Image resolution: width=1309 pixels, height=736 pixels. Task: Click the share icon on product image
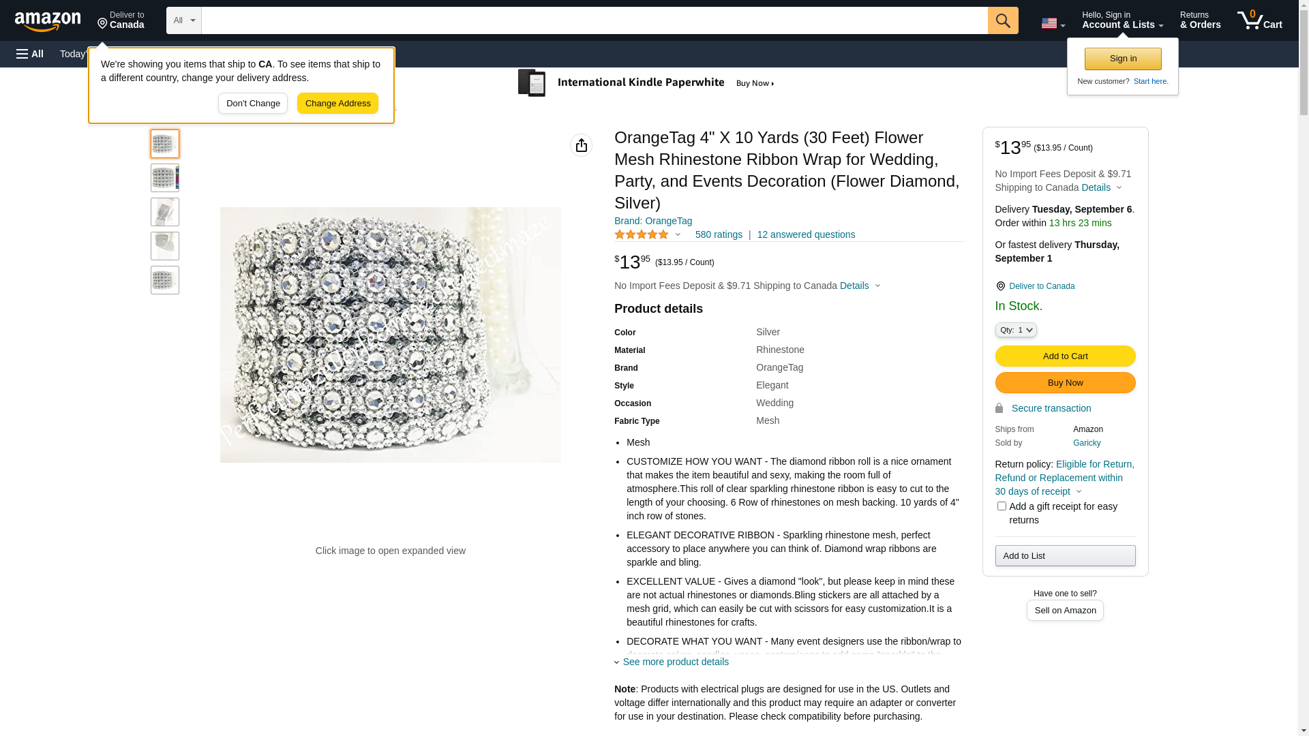(x=581, y=145)
